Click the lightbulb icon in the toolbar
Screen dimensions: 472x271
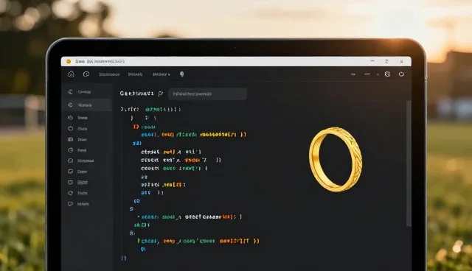click(182, 74)
